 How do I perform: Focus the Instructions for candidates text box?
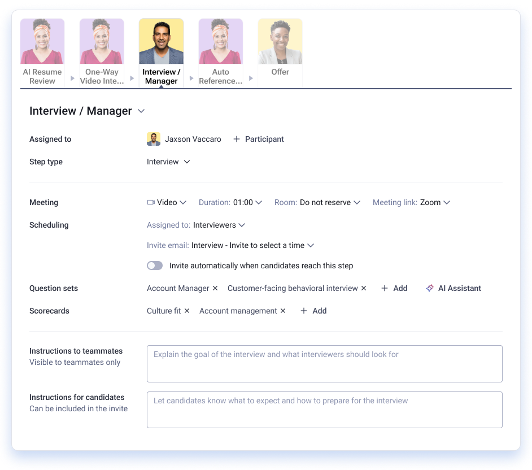324,410
